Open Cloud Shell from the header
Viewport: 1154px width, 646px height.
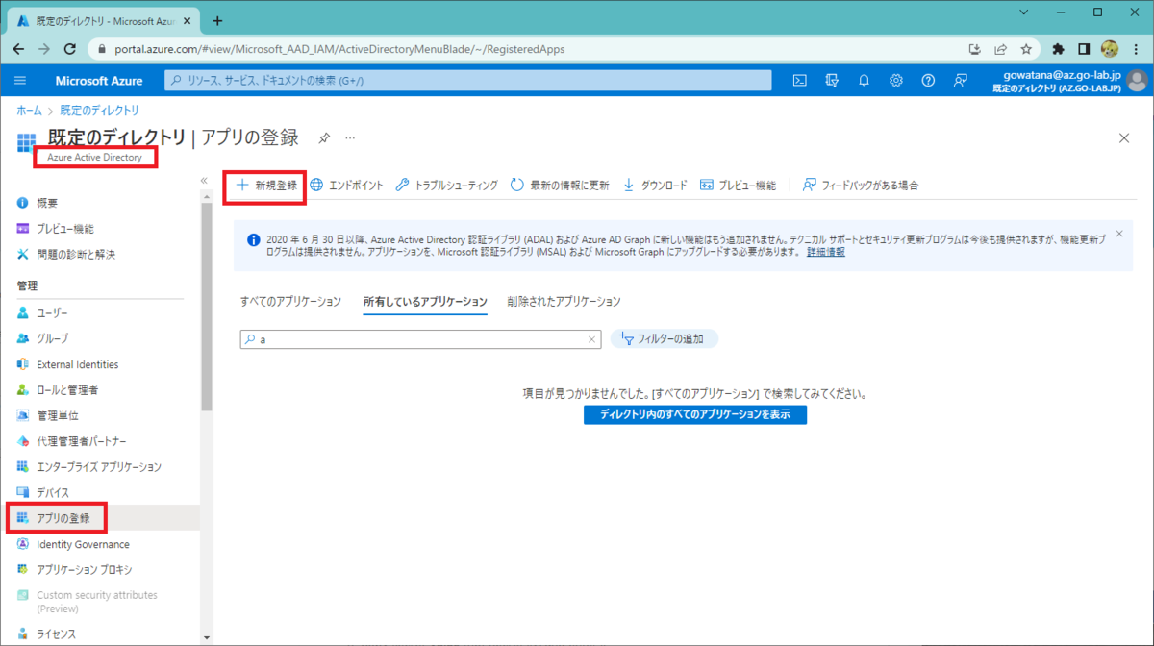(799, 81)
